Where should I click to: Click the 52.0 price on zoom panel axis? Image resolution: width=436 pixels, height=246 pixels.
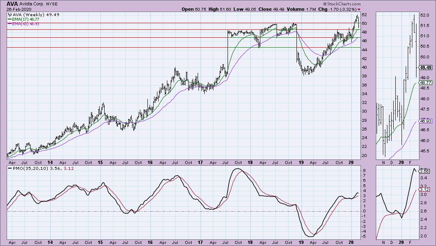(x=424, y=16)
